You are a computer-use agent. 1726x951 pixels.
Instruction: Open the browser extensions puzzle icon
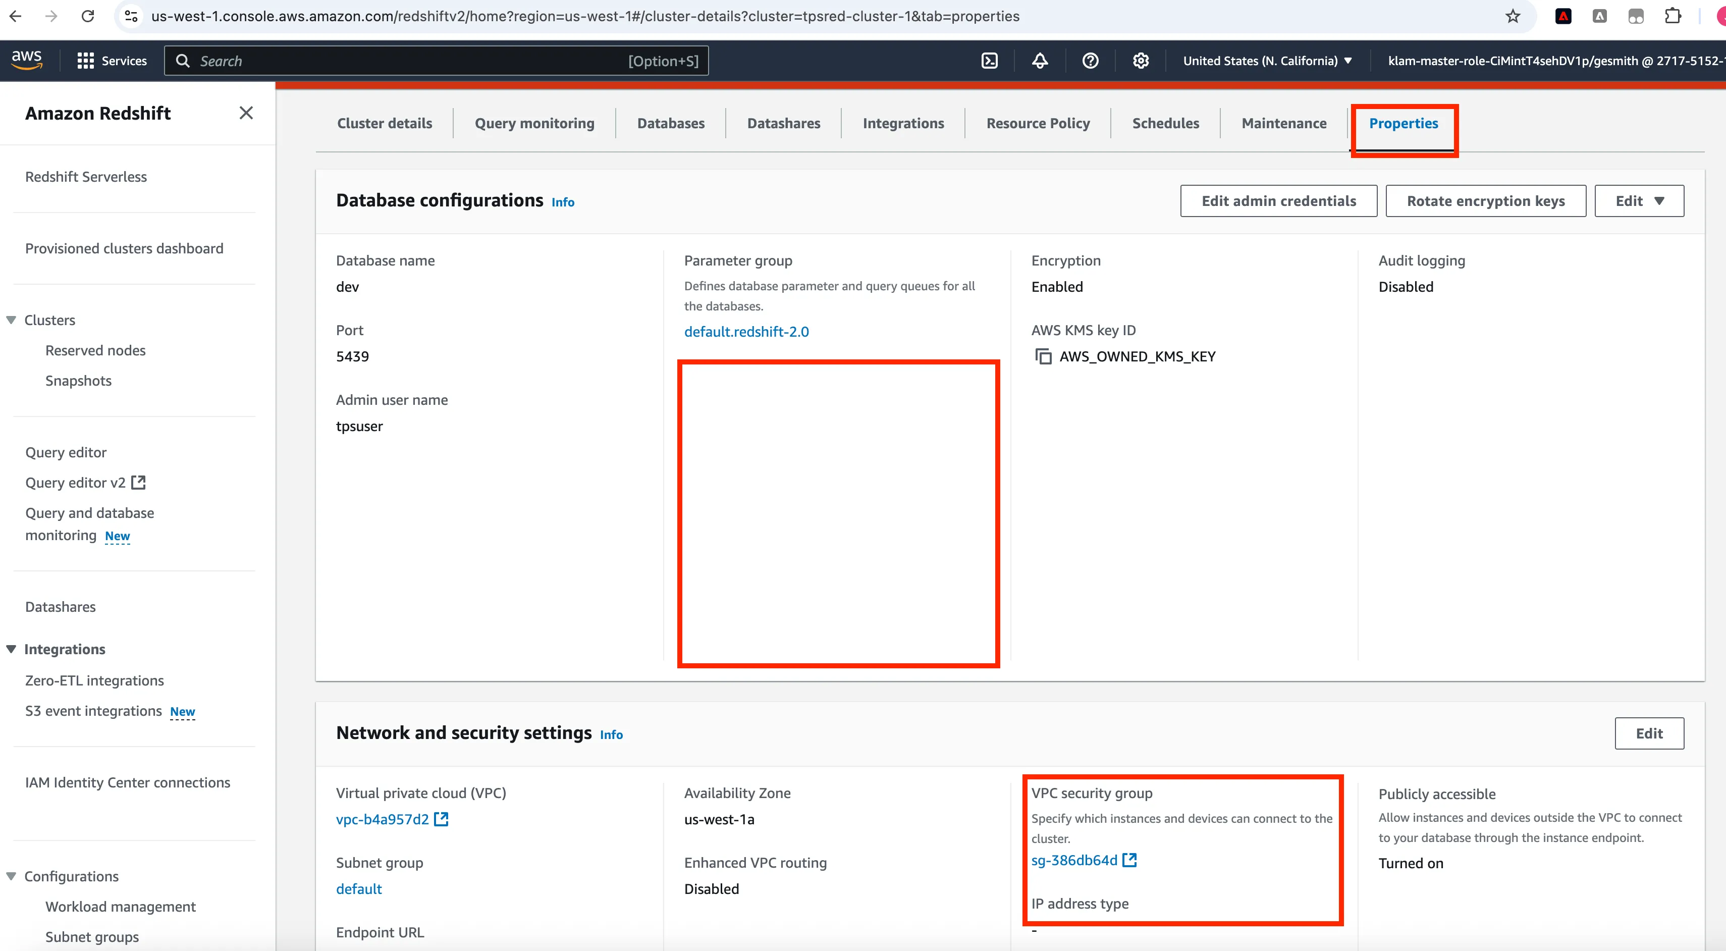tap(1673, 16)
